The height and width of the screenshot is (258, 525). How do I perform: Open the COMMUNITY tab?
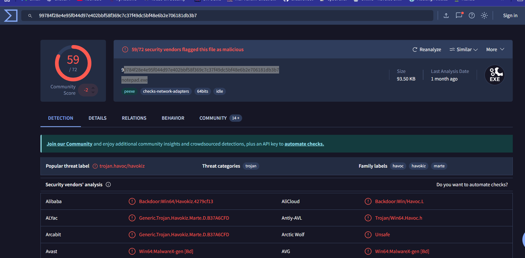click(213, 118)
